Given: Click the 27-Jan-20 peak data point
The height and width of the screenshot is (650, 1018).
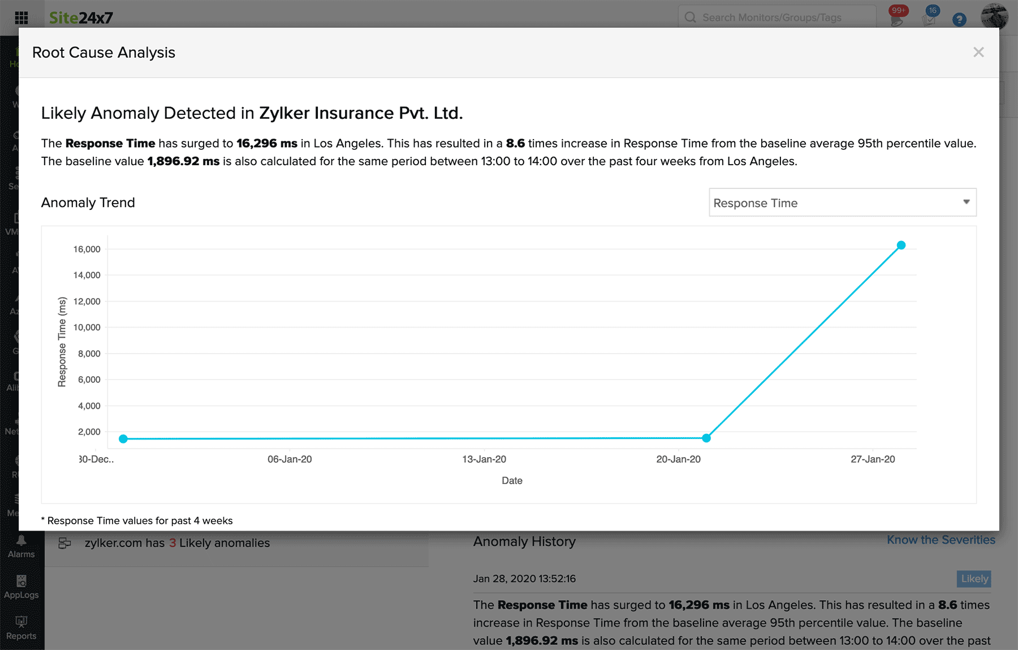Looking at the screenshot, I should 901,245.
